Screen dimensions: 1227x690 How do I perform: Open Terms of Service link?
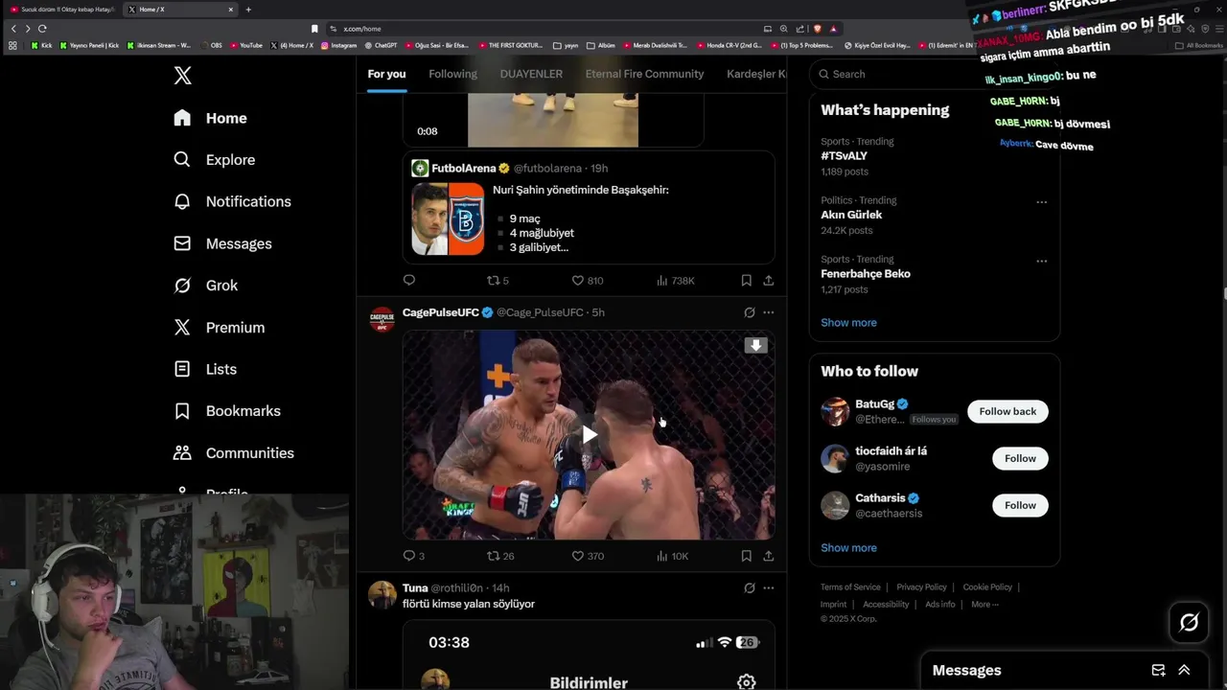click(850, 587)
